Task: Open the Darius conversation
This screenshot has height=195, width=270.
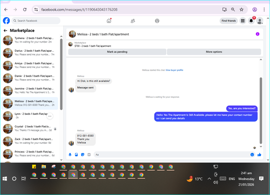Action: (x=30, y=53)
